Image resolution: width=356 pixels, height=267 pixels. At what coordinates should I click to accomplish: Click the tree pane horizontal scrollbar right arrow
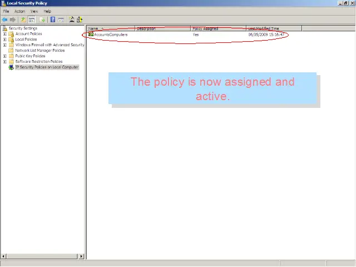pos(82,256)
